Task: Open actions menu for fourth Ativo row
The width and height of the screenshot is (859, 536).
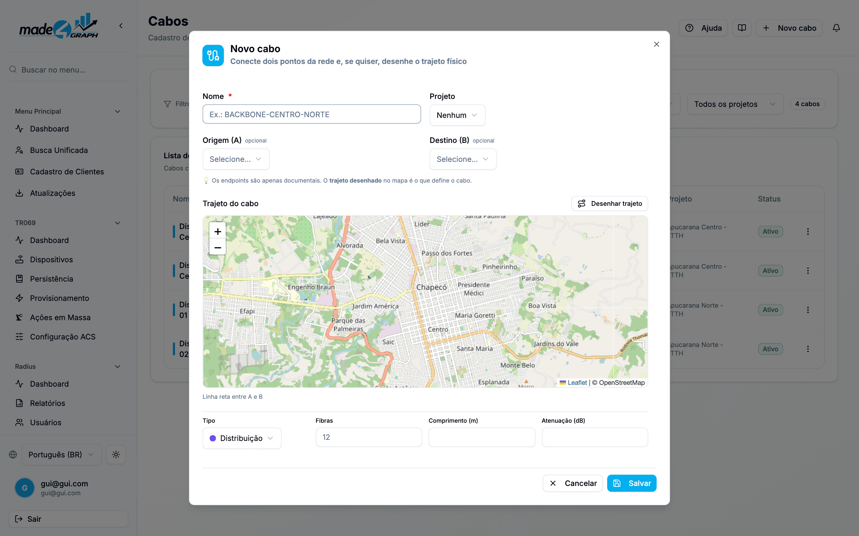Action: point(808,349)
